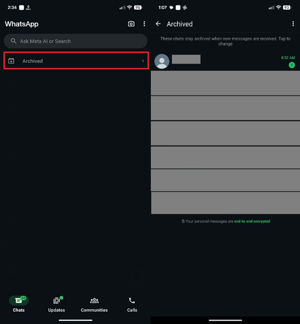The image size is (300, 324).
Task: Switch to the Chats tab
Action: pyautogui.click(x=19, y=304)
